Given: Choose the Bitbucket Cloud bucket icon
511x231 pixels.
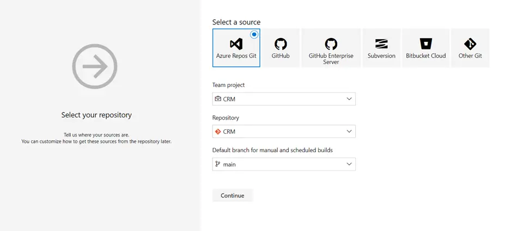Looking at the screenshot, I should pyautogui.click(x=425, y=44).
